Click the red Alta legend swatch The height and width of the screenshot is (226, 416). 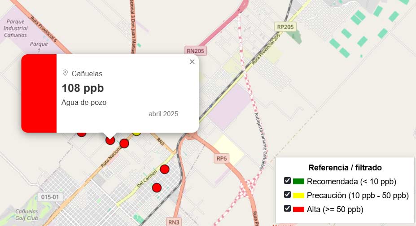click(298, 209)
